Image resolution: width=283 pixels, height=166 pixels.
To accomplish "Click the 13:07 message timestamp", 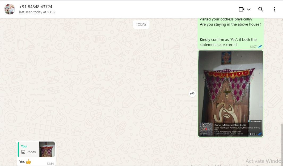I will pyautogui.click(x=253, y=46).
